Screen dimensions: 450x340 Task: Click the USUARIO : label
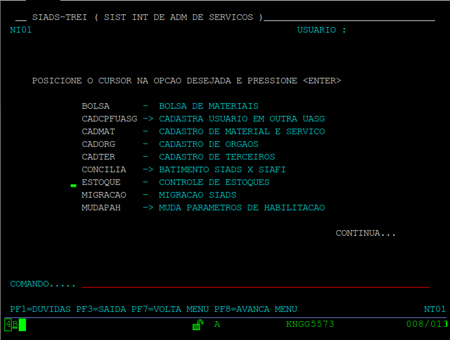pos(322,30)
